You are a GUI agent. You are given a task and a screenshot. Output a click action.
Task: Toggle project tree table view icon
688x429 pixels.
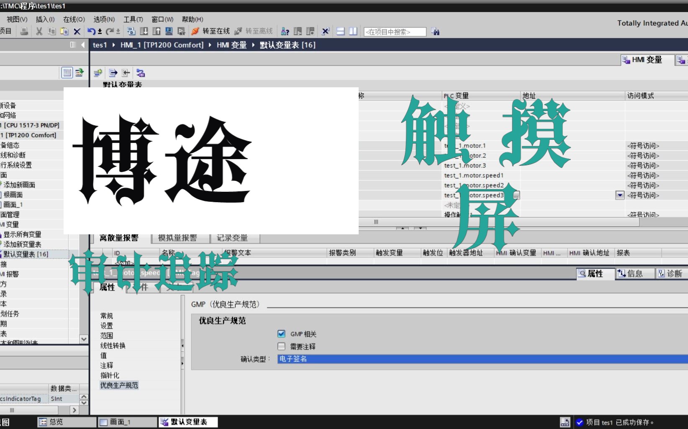click(x=67, y=73)
